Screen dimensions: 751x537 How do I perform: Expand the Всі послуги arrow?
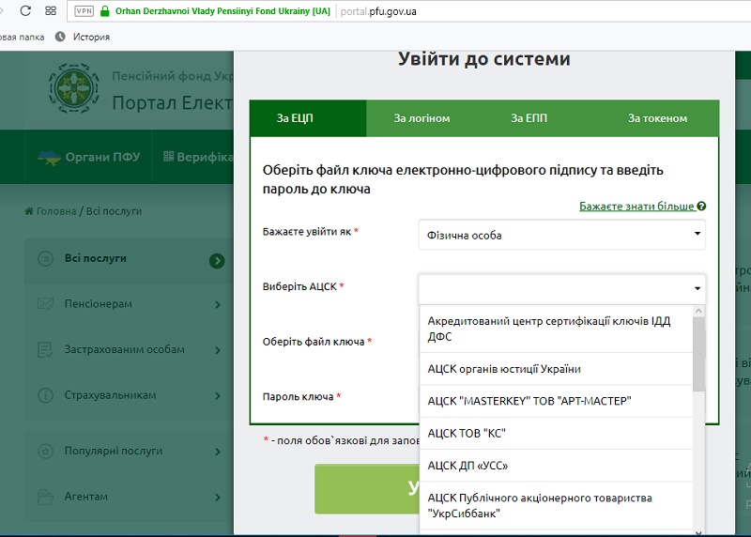coord(217,260)
